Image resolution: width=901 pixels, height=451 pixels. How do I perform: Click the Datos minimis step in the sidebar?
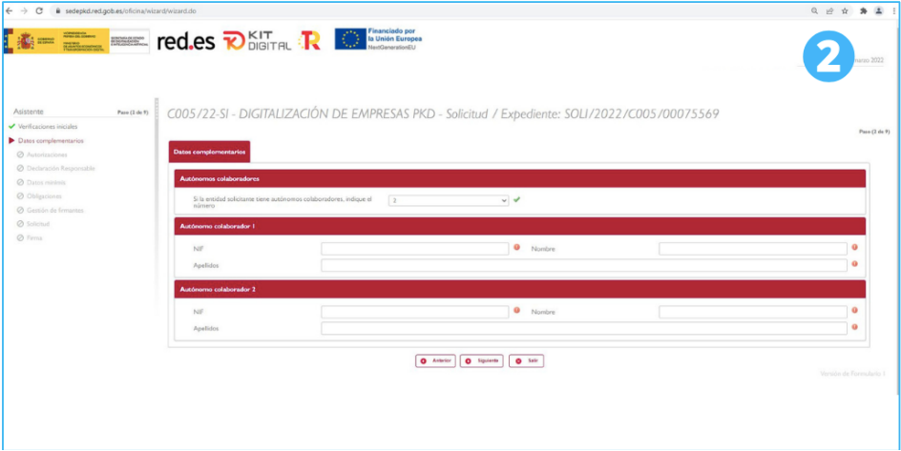(46, 182)
